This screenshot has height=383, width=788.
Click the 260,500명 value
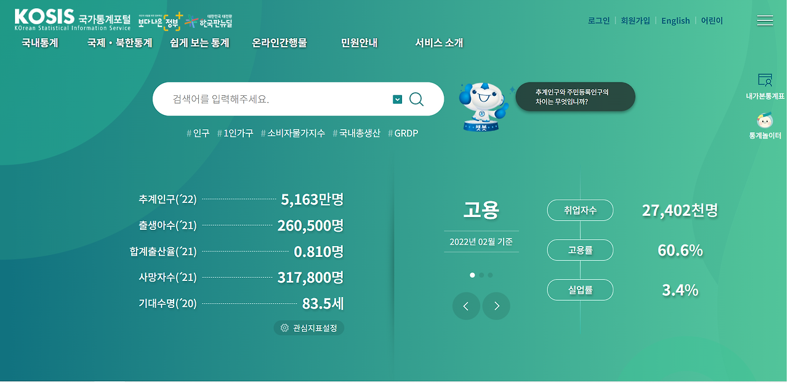310,226
